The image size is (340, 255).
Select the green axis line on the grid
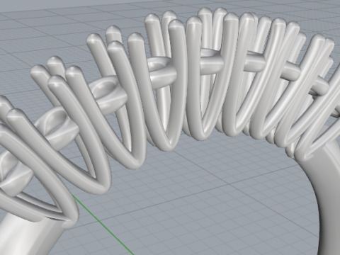pyautogui.click(x=103, y=225)
